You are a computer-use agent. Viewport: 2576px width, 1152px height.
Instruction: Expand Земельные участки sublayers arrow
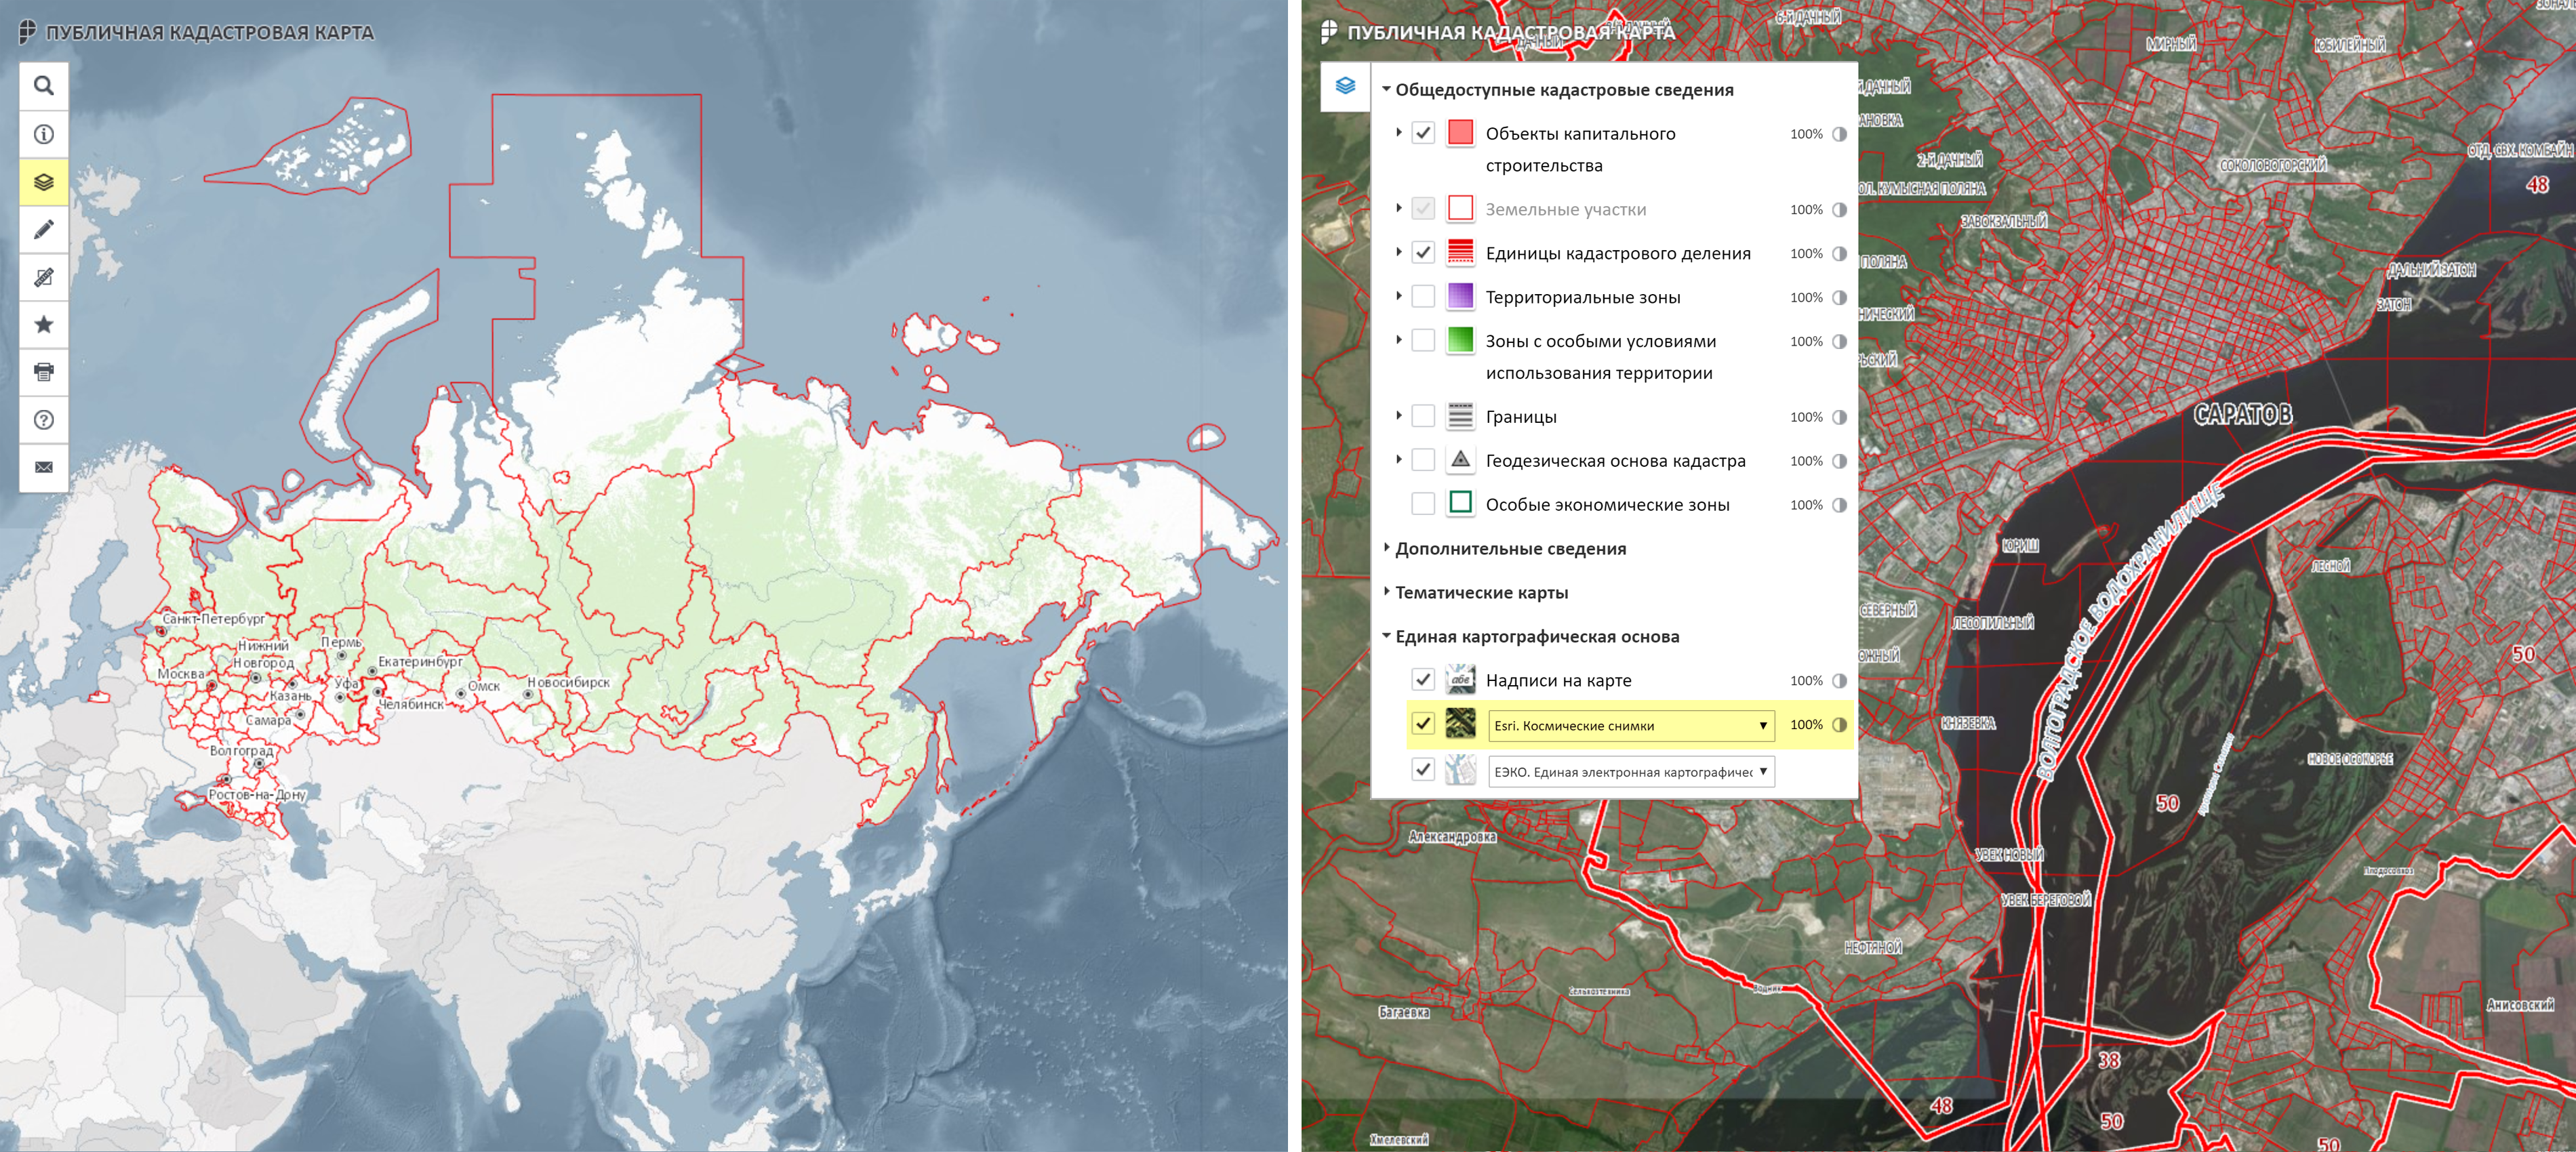pos(1398,209)
